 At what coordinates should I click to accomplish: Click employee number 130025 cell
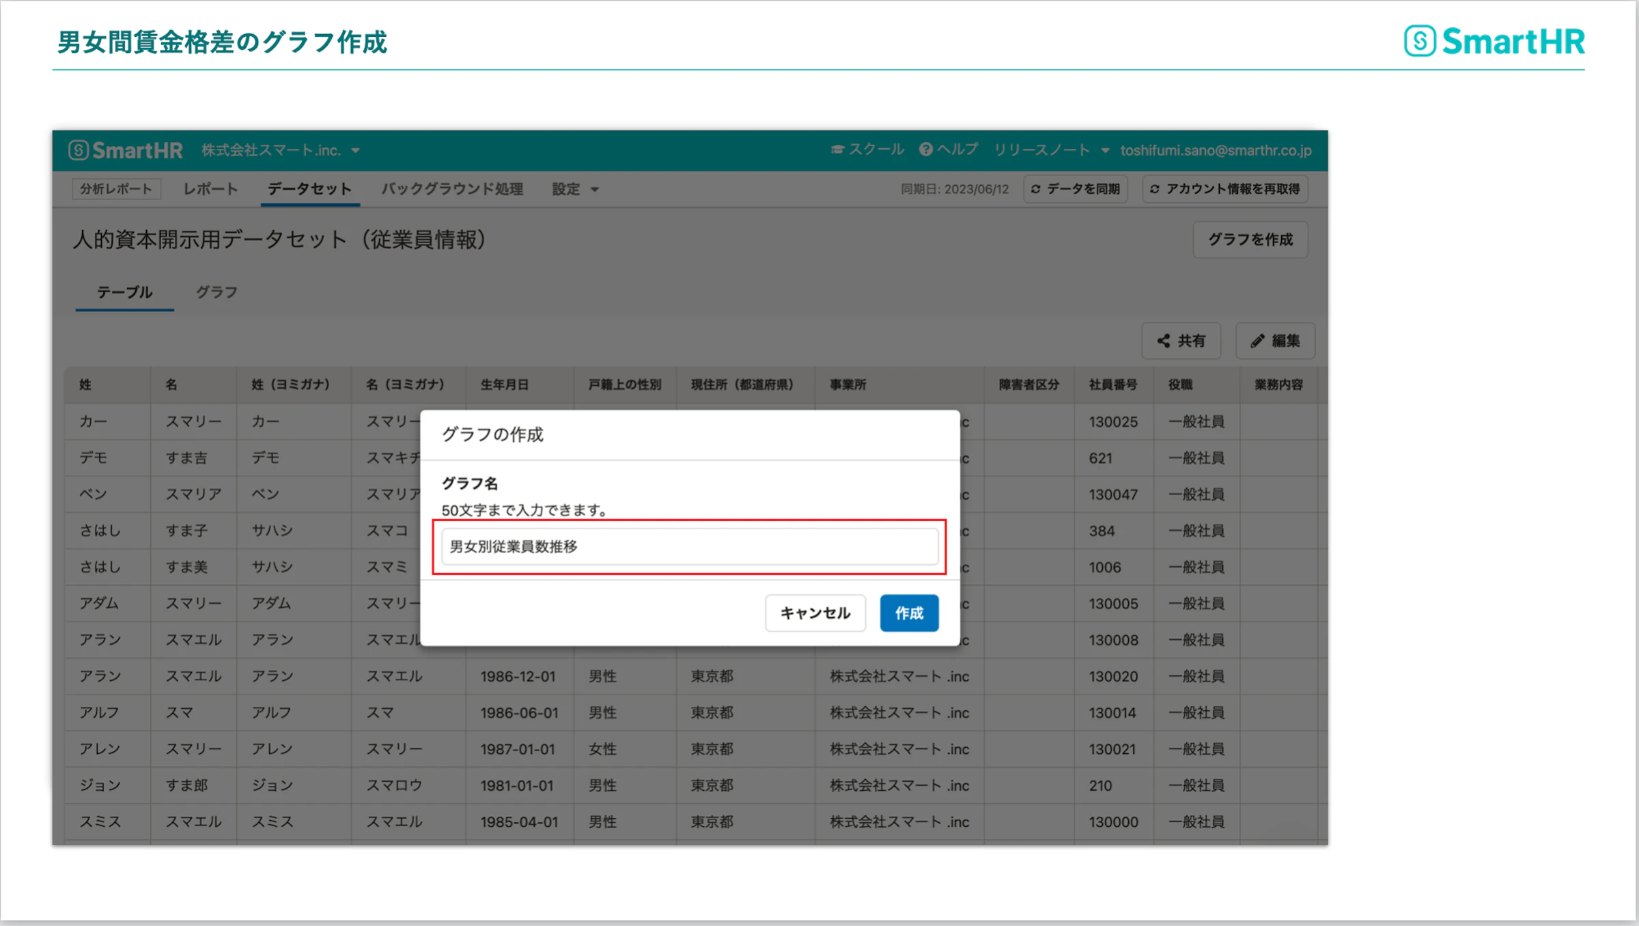point(1113,421)
